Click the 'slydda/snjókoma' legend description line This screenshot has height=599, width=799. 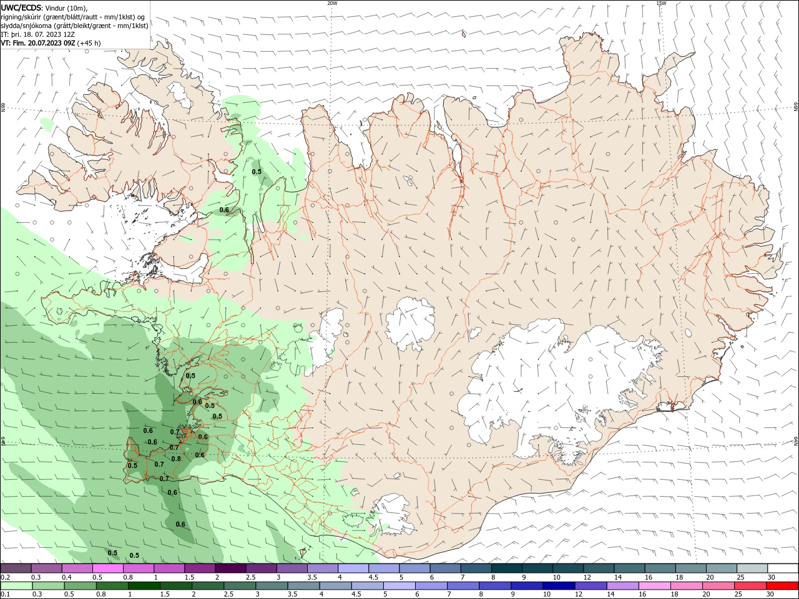[x=74, y=26]
